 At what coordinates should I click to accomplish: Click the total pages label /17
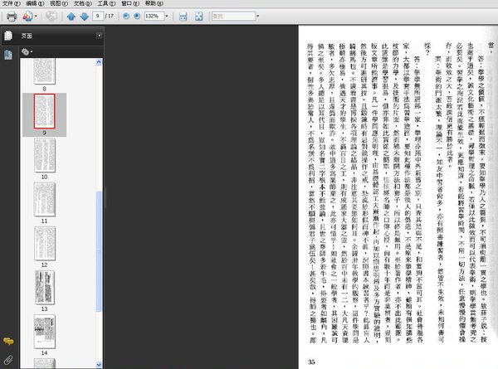coord(110,16)
